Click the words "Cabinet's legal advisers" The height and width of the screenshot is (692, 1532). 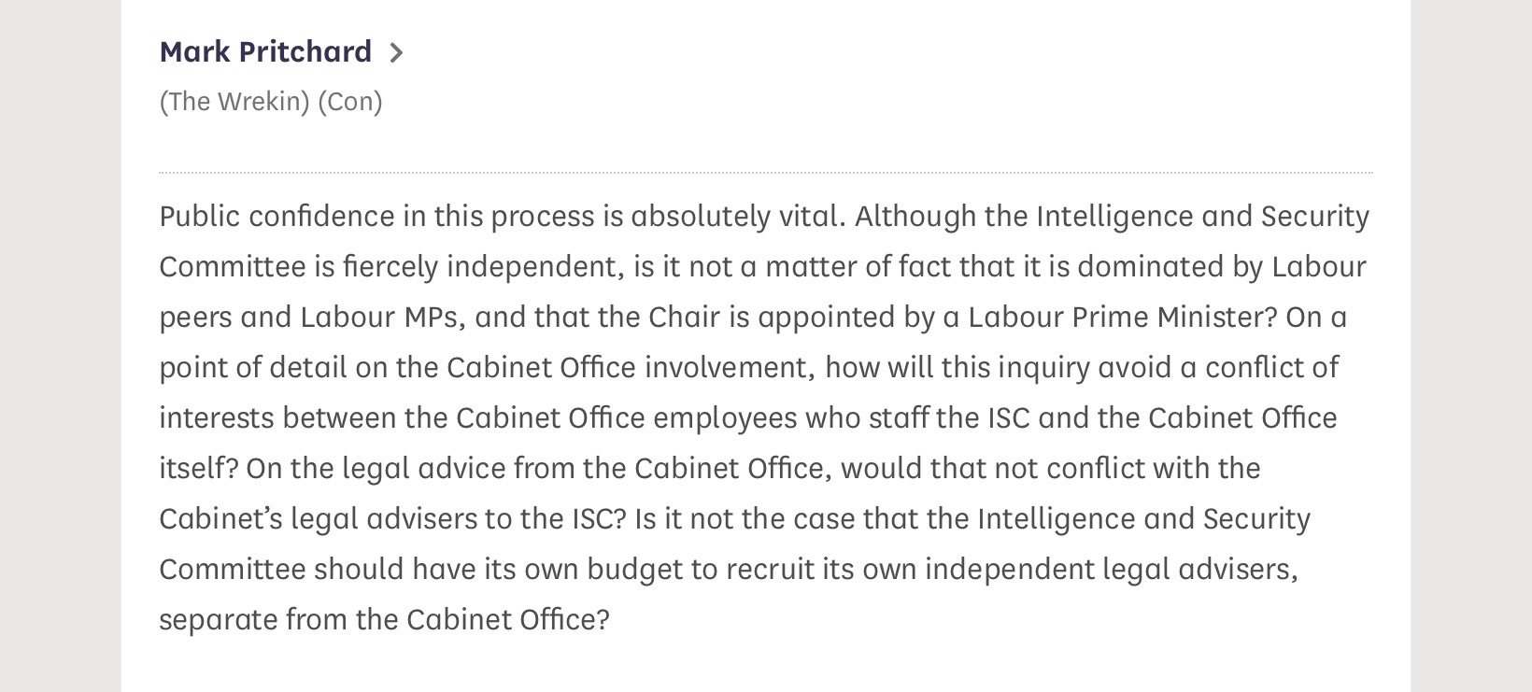(318, 518)
